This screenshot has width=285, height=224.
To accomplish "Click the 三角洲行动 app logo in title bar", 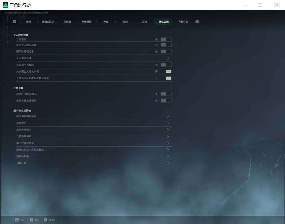I will click(x=6, y=5).
